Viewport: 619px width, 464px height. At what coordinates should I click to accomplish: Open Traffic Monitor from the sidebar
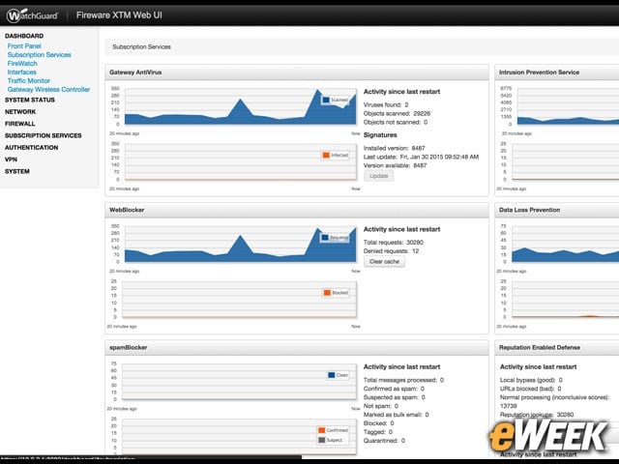coord(28,81)
